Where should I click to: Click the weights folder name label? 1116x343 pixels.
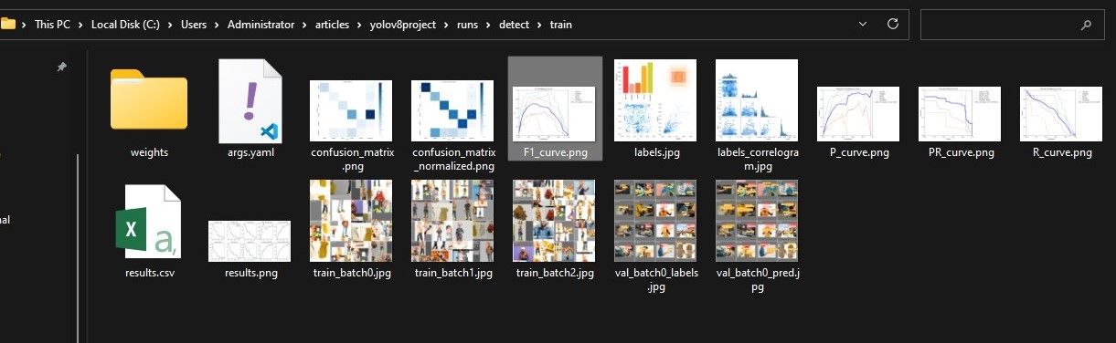[149, 152]
